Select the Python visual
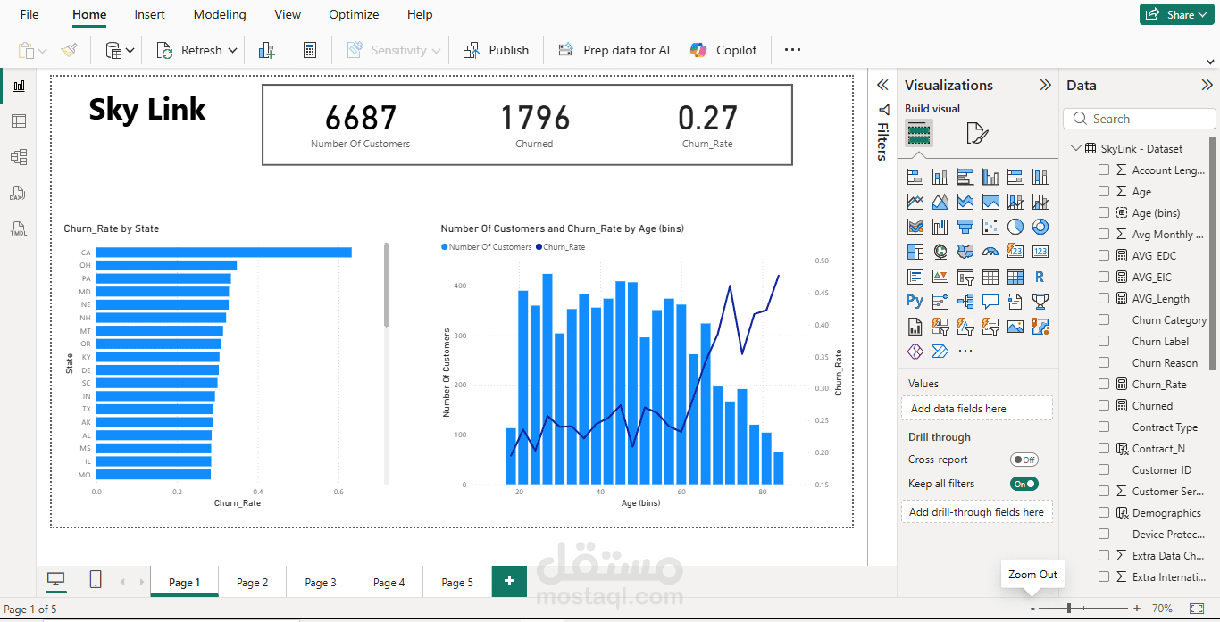 point(915,301)
